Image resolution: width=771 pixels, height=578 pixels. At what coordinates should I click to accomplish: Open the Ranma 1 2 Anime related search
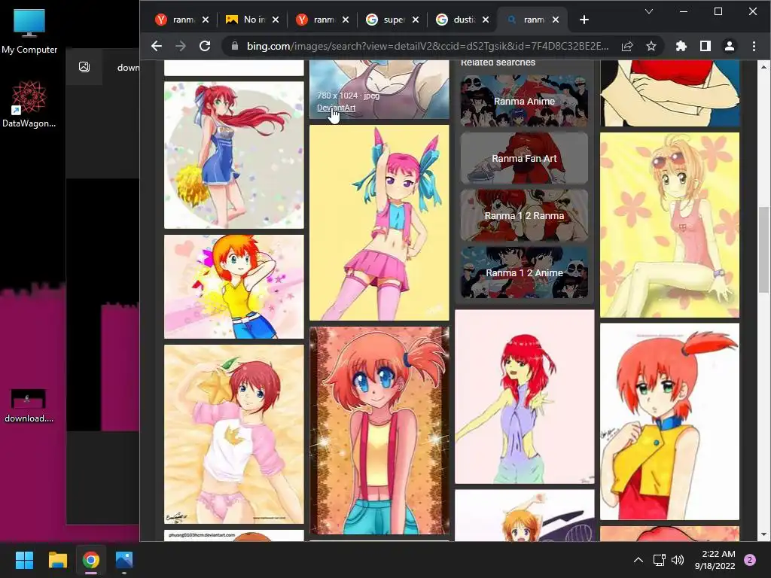[x=524, y=272]
